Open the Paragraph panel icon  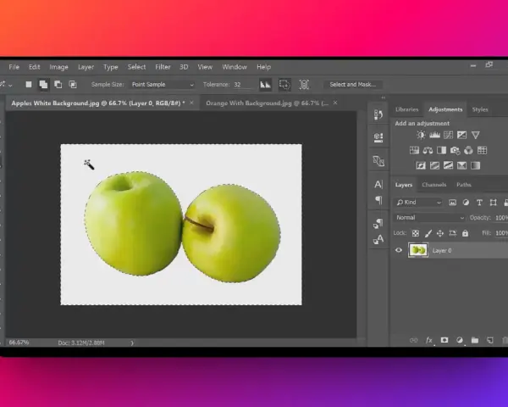tap(378, 200)
